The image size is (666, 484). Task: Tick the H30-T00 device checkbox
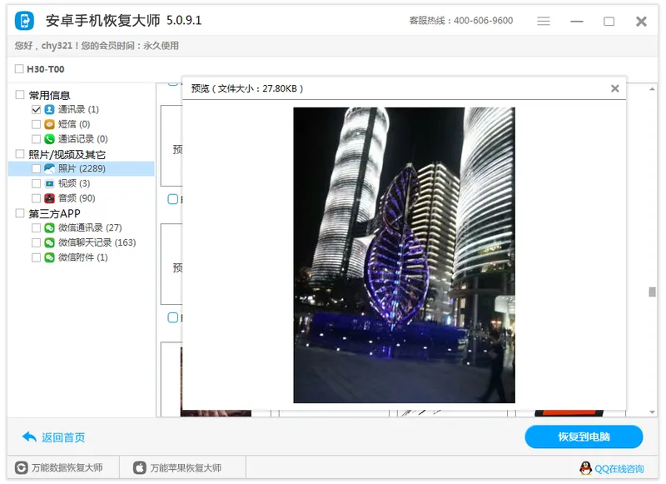point(19,69)
